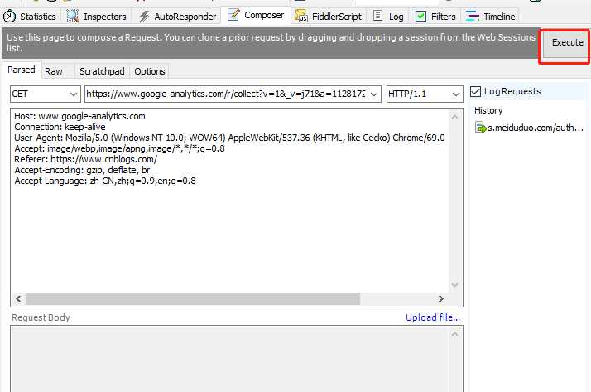Click the User-Agent header line
The height and width of the screenshot is (392, 591).
229,138
